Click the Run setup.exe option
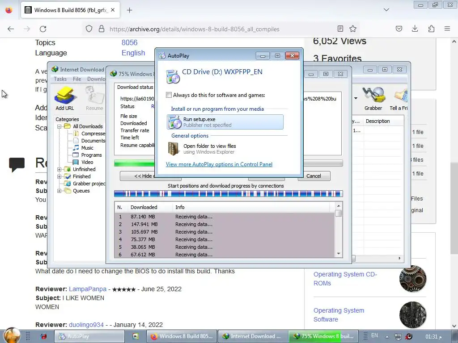458x343 pixels. click(225, 122)
